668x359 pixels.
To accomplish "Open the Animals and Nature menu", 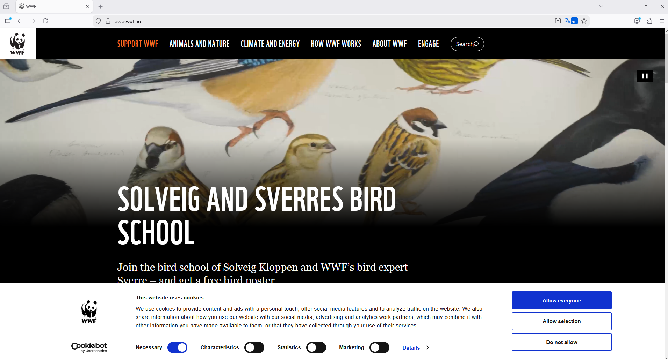I will tap(199, 44).
